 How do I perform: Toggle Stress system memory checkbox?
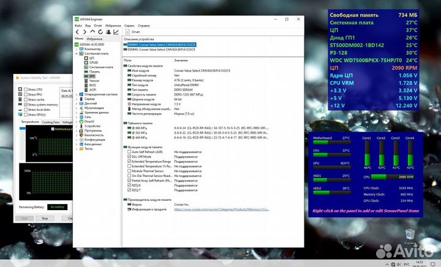26,105
